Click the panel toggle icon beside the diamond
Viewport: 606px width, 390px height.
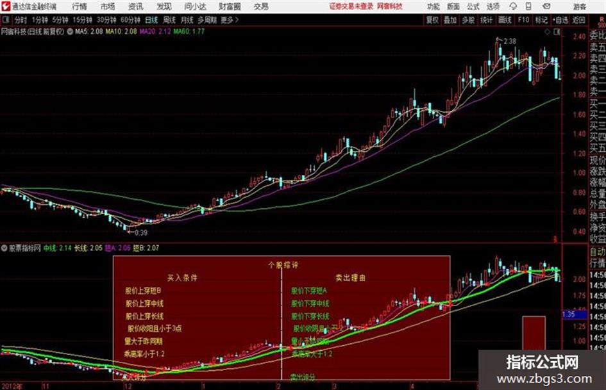pos(557,32)
